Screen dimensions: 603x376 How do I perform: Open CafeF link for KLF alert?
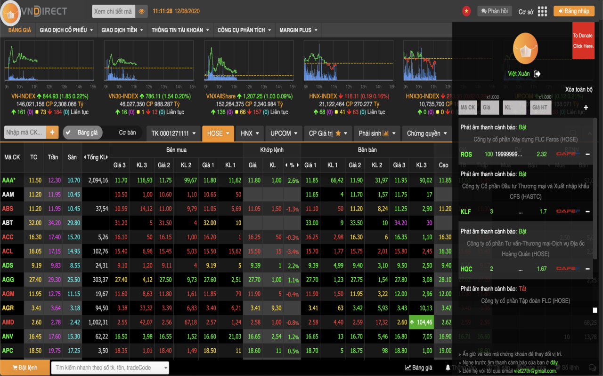(568, 211)
